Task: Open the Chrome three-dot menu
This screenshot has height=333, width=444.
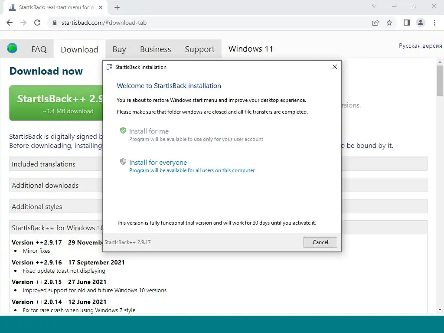Action: coord(434,23)
